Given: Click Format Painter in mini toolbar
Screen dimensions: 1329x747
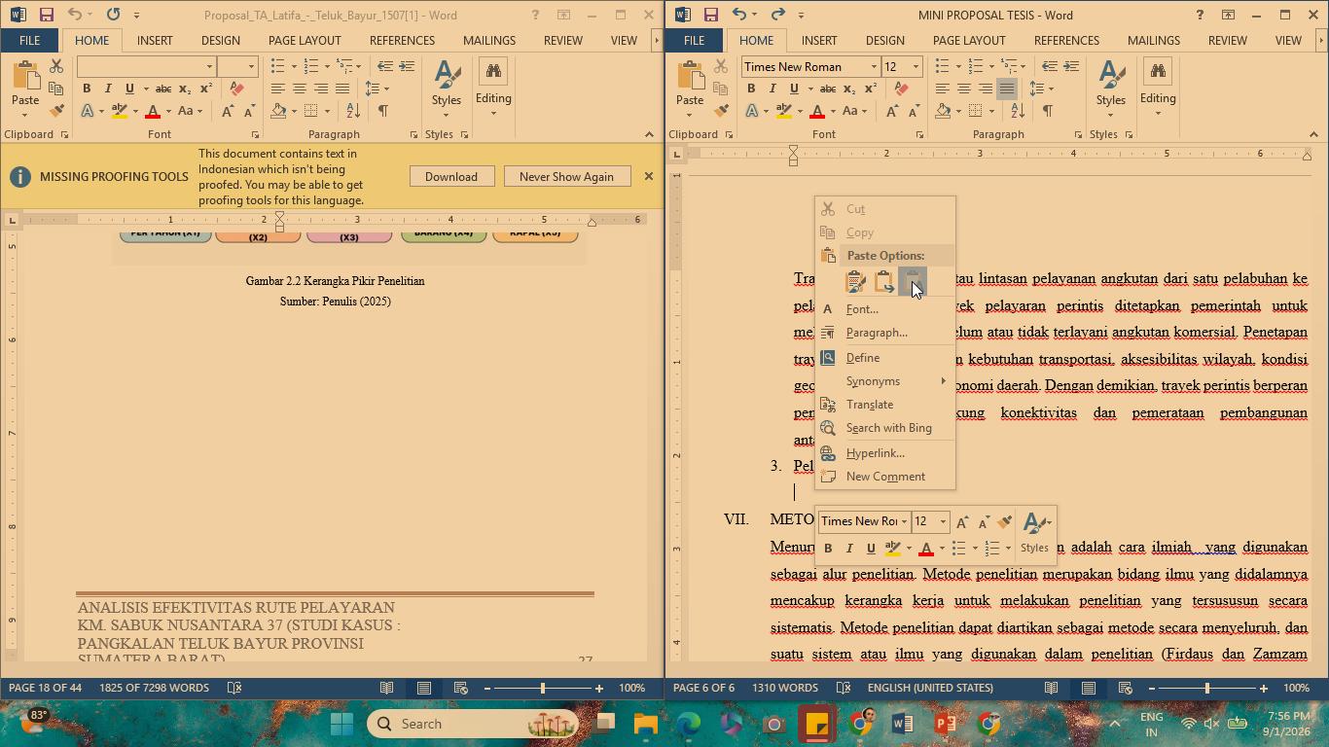Looking at the screenshot, I should 1005,522.
